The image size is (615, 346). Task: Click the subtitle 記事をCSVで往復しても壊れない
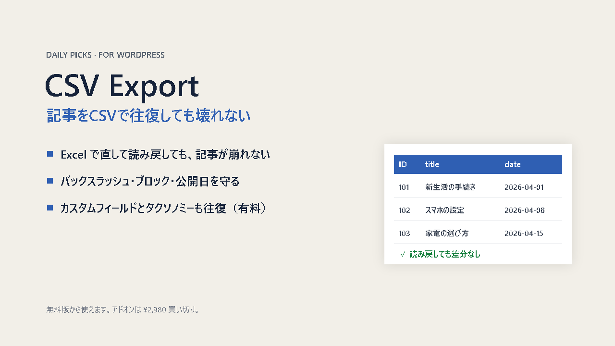click(148, 116)
